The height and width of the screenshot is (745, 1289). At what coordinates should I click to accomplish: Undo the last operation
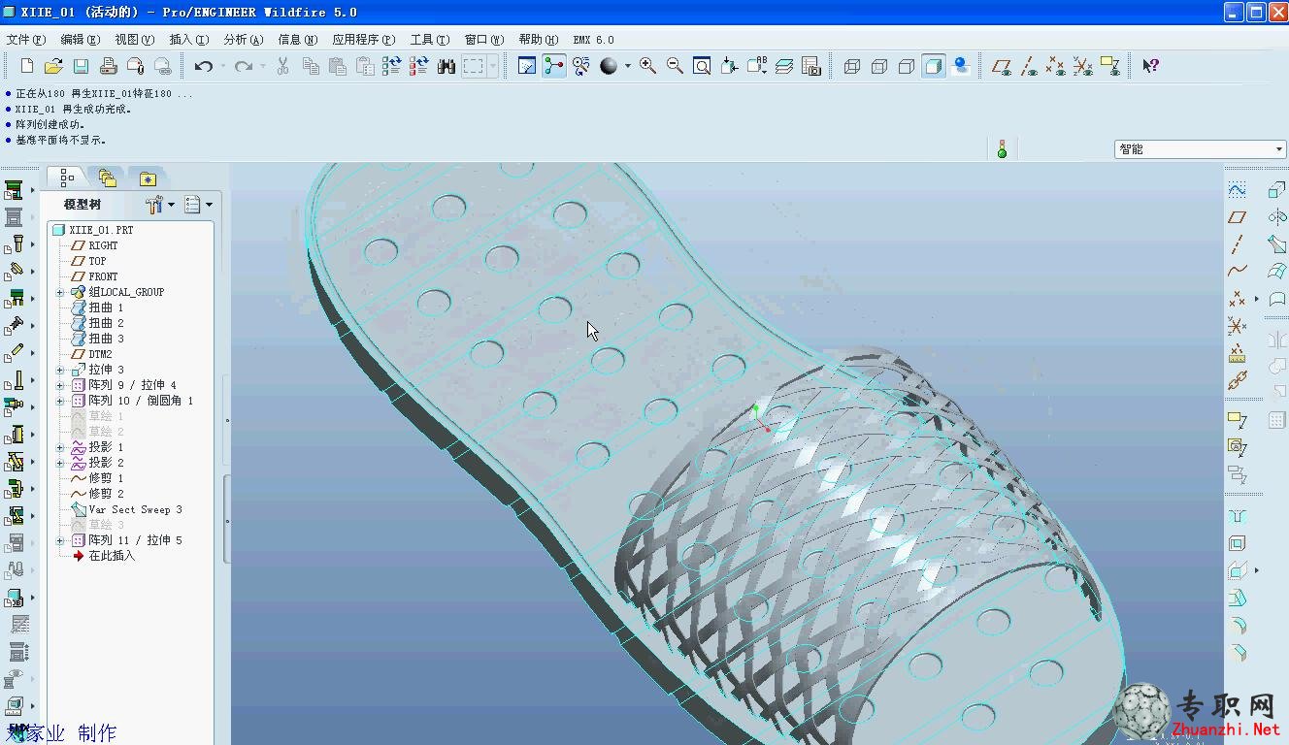pyautogui.click(x=204, y=66)
